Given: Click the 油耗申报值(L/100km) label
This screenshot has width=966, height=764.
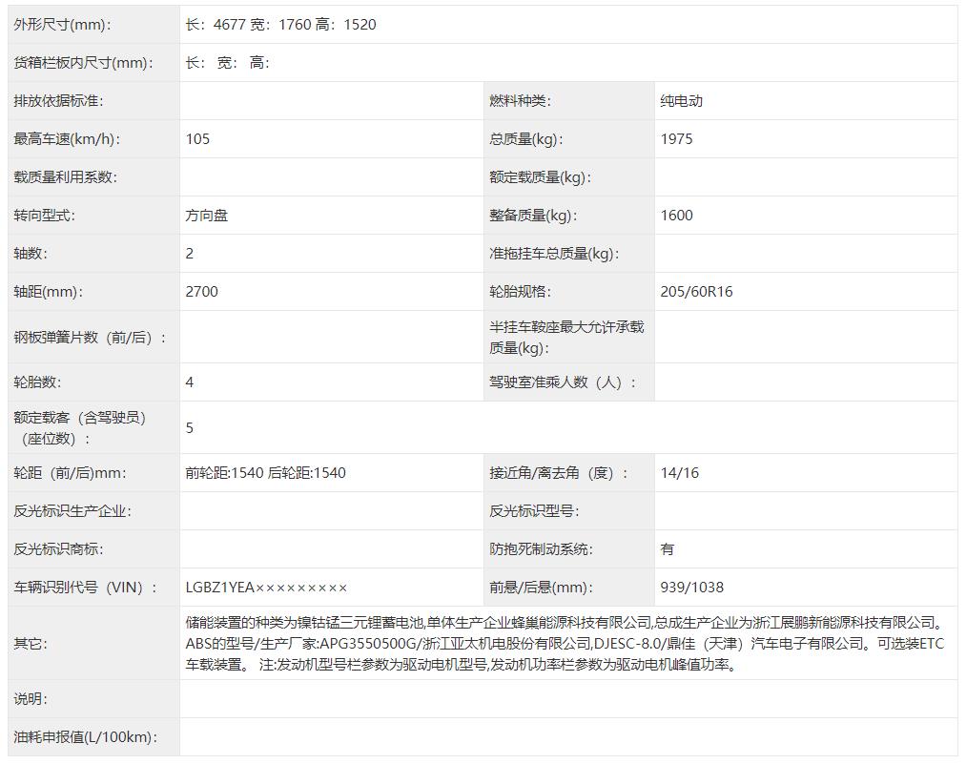Looking at the screenshot, I should (86, 737).
